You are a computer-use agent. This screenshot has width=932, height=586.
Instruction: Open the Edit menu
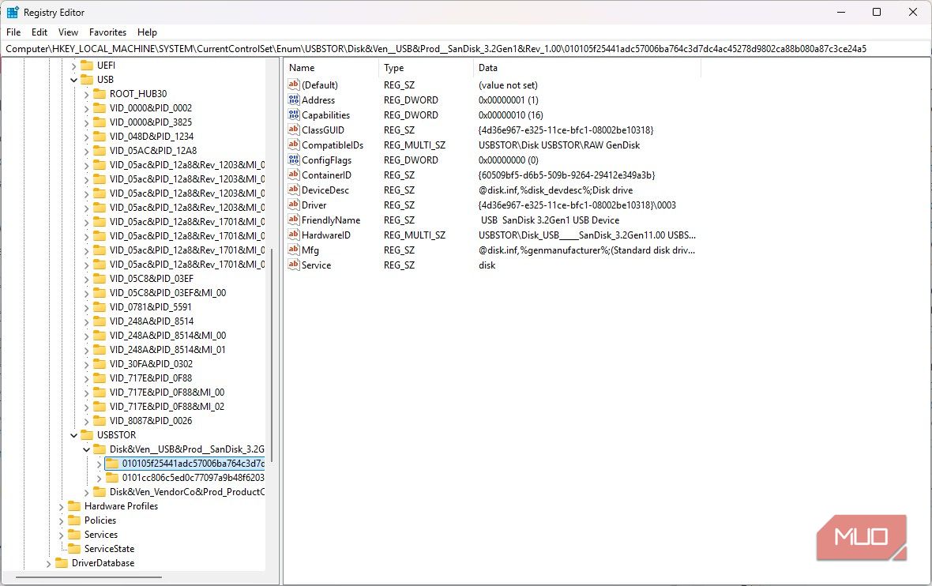click(x=39, y=32)
